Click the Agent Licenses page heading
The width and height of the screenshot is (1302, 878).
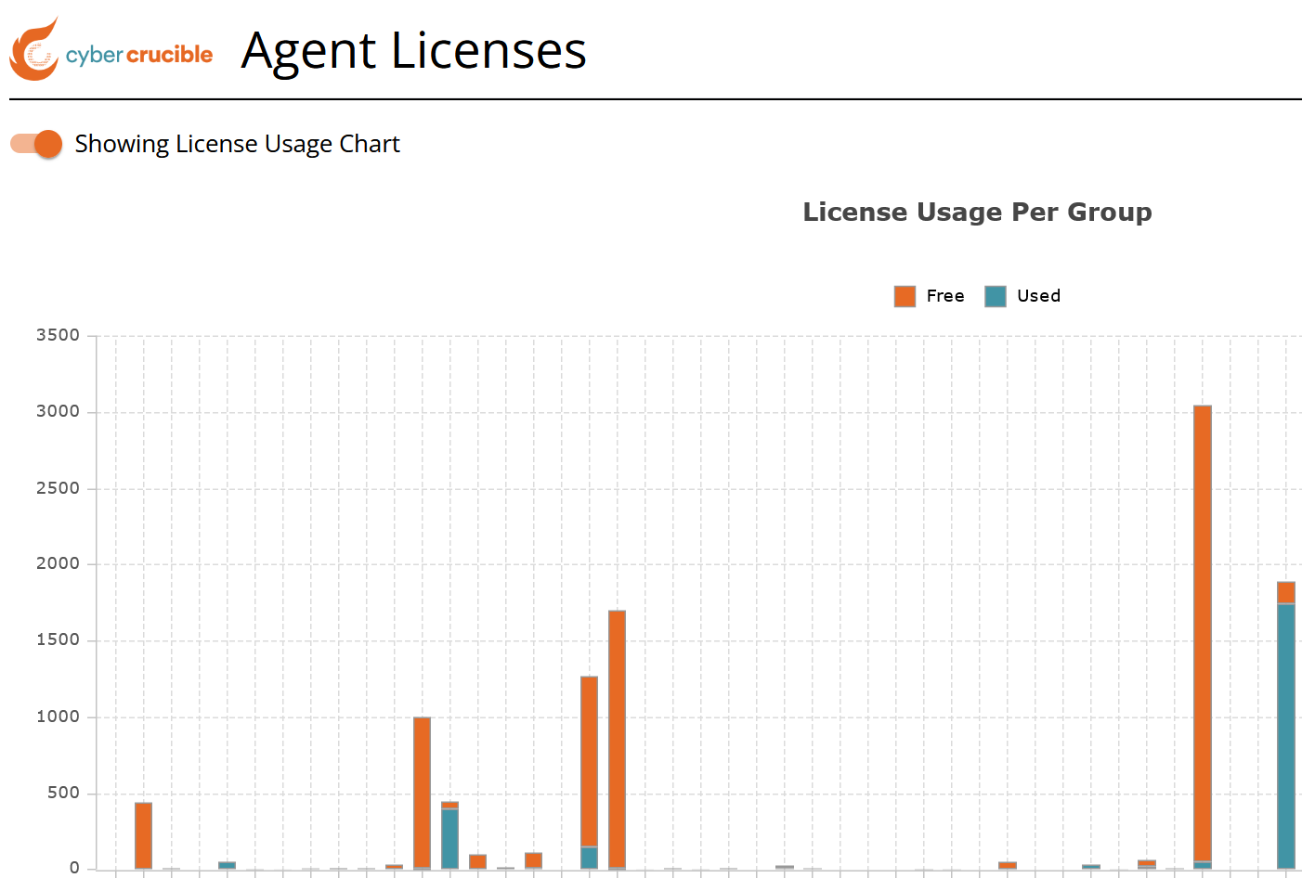(x=414, y=51)
